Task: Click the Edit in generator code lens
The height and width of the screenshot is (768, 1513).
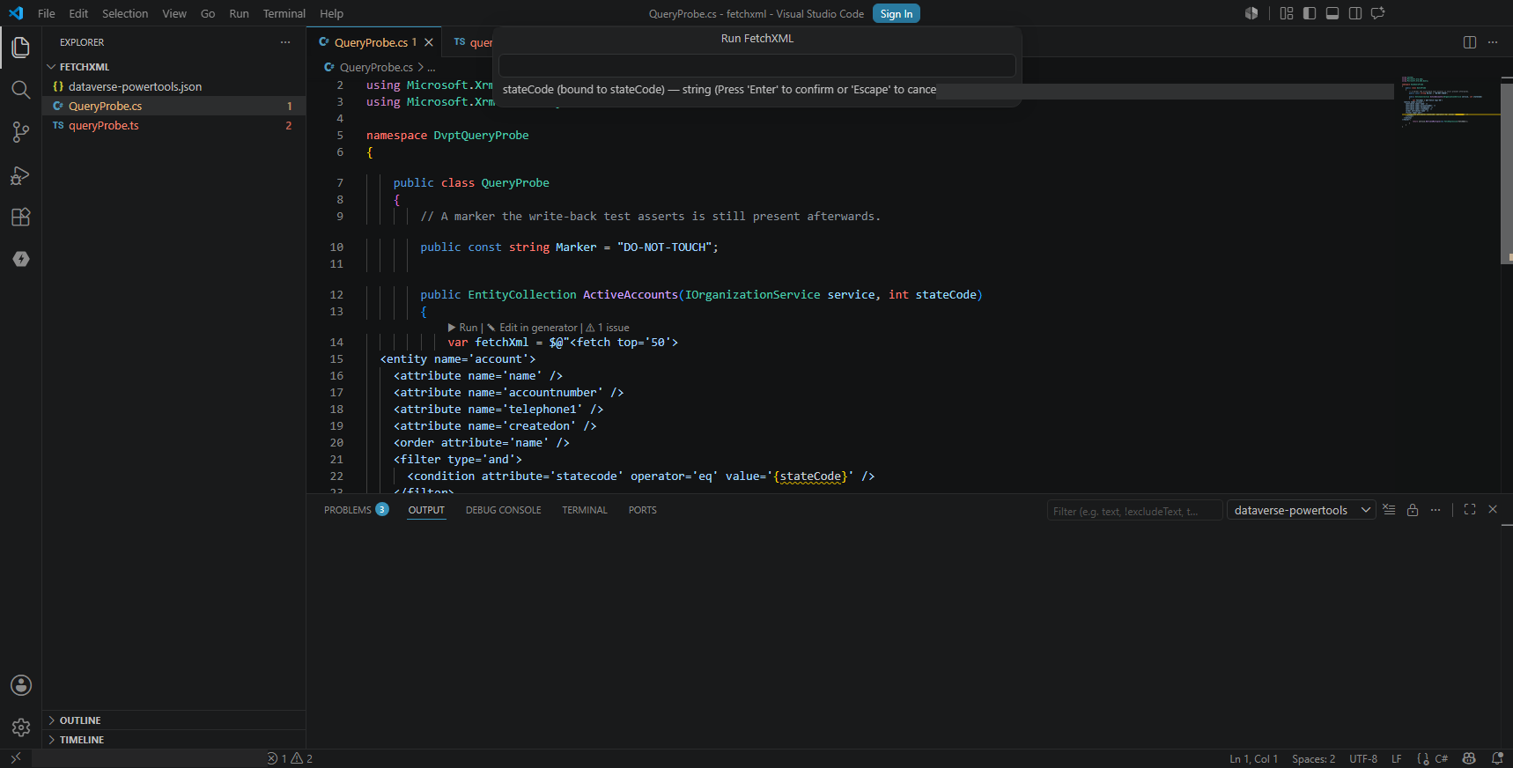Action: click(533, 328)
